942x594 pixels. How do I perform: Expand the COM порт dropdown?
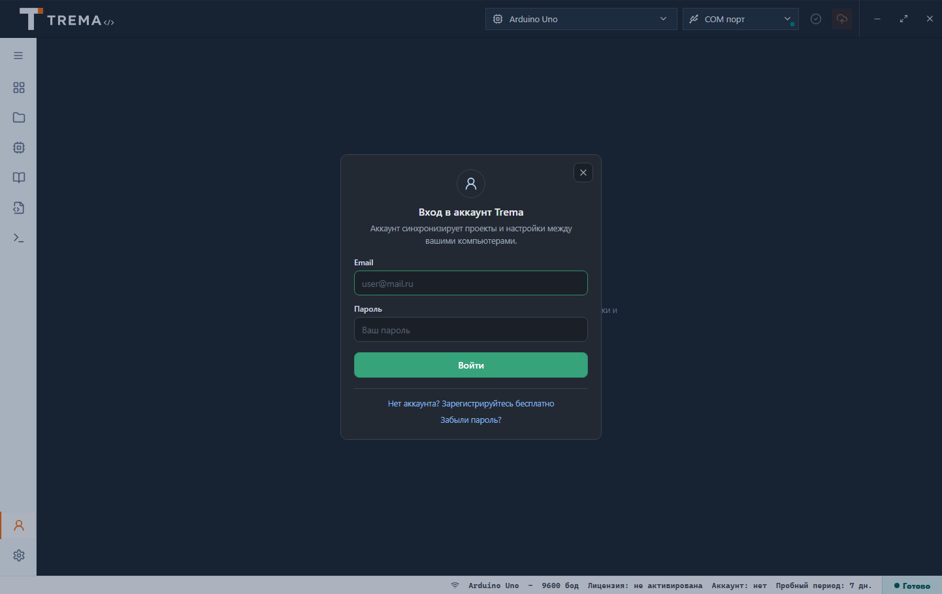click(x=740, y=19)
